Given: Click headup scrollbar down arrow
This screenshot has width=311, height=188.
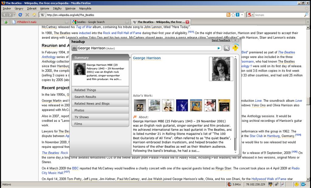Looking at the screenshot, I should point(235,152).
